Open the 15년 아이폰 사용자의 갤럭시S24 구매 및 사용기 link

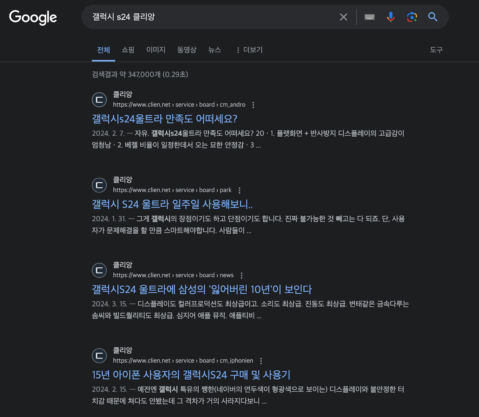click(192, 375)
